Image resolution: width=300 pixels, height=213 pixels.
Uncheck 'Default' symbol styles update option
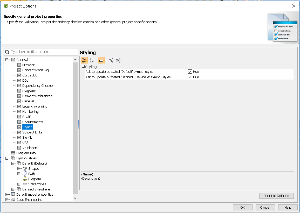click(x=190, y=72)
